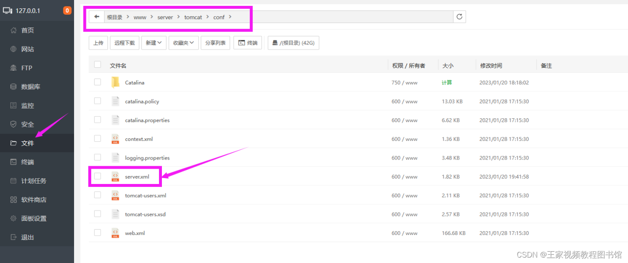Check the context.xml checkbox
The height and width of the screenshot is (263, 628).
click(98, 138)
